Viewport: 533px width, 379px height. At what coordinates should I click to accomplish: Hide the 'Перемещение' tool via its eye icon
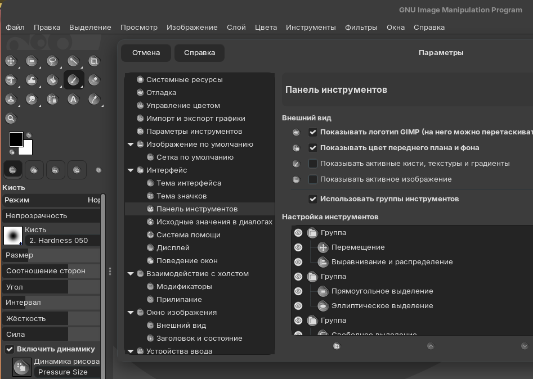298,247
